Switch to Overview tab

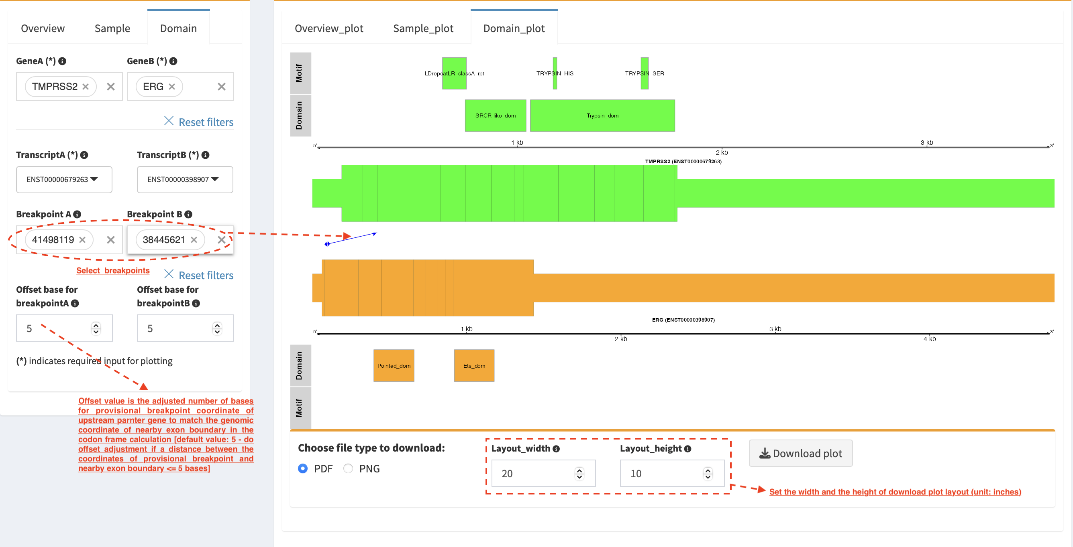[43, 28]
